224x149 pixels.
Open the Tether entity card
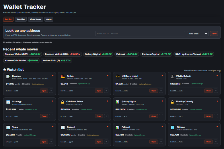pyautogui.click(x=99, y=91)
